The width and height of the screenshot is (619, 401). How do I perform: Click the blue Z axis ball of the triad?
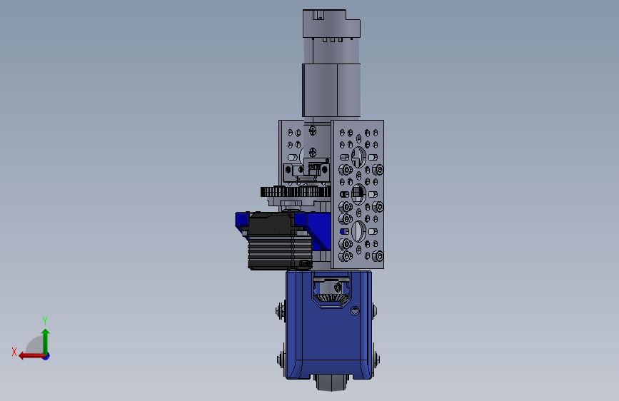click(x=46, y=356)
